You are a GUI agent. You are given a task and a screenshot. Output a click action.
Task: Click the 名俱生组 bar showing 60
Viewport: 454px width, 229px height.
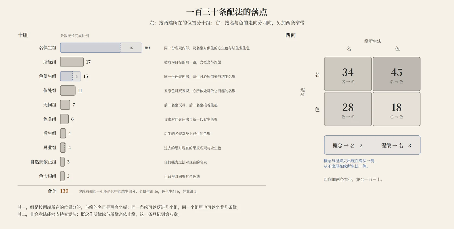coord(101,48)
